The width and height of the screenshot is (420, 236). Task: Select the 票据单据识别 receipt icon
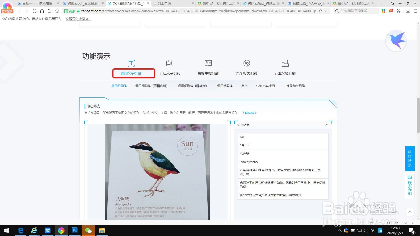click(x=208, y=63)
